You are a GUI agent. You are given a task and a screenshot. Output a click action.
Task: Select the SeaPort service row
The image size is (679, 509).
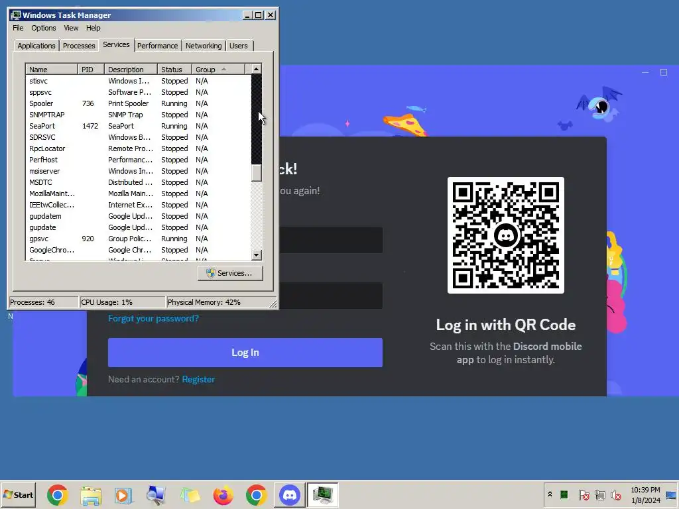138,126
